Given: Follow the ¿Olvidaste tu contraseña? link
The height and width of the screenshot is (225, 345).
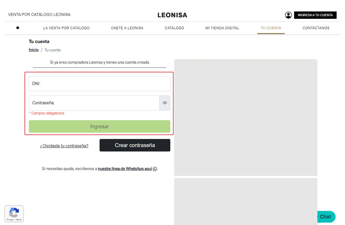Looking at the screenshot, I should (x=64, y=146).
